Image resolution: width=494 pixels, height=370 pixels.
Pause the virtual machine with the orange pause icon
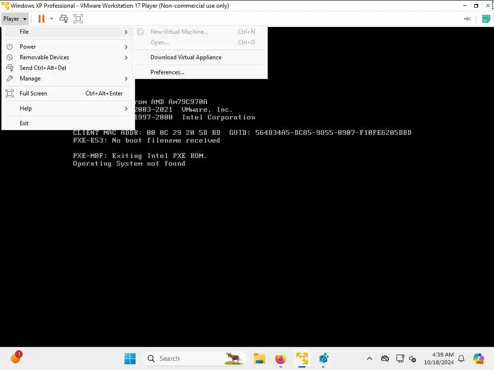pyautogui.click(x=41, y=19)
